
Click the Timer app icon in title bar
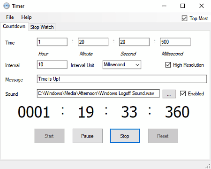pos(7,6)
